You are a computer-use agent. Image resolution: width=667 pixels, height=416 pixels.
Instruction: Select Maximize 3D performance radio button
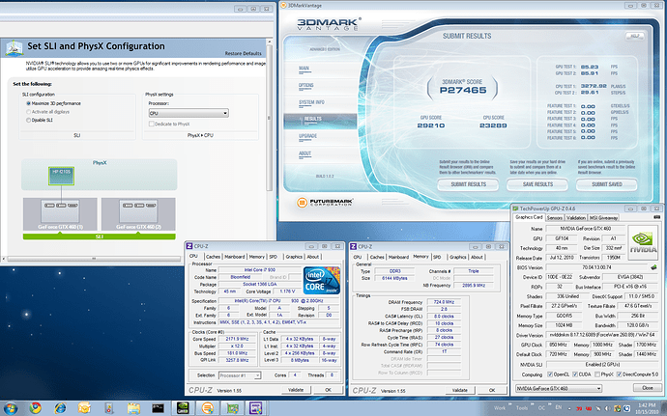28,103
